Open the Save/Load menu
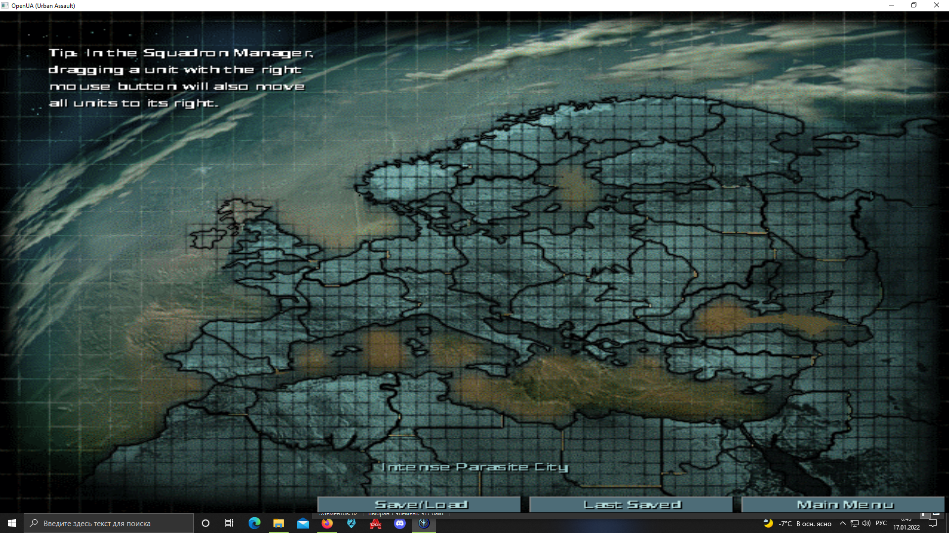 pyautogui.click(x=419, y=504)
